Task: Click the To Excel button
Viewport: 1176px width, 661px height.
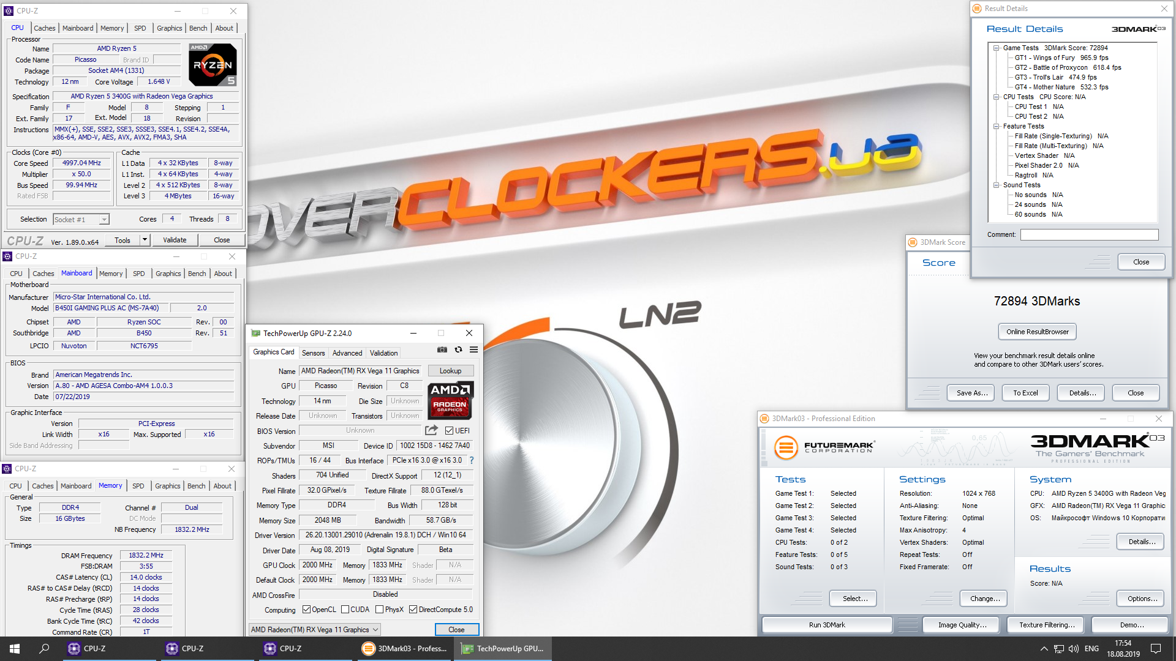Action: click(1026, 393)
